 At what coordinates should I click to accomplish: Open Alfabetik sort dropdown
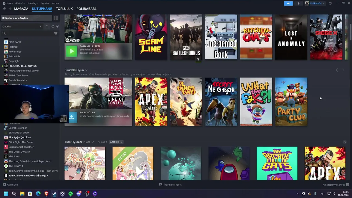[116, 142]
